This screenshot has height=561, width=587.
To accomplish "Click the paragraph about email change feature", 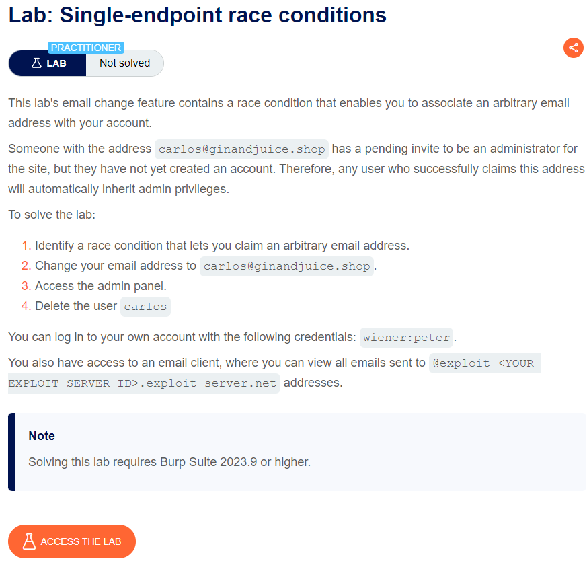I will point(288,113).
